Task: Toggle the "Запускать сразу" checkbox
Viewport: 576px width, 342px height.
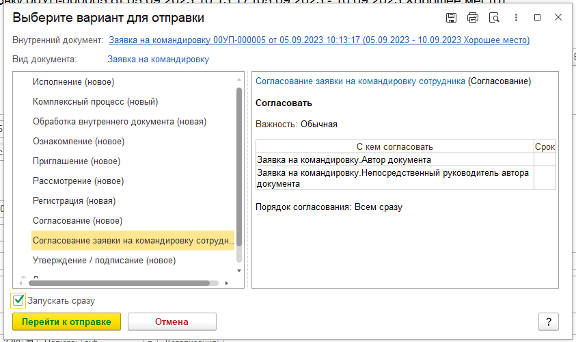Action: pos(18,300)
